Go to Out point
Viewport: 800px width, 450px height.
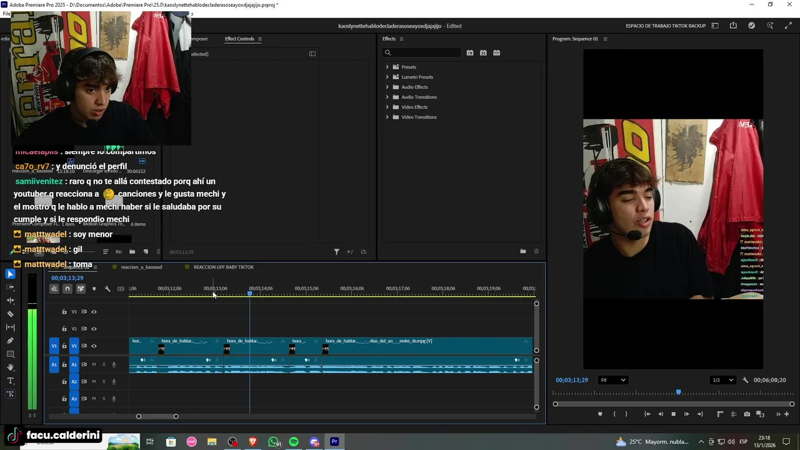click(x=700, y=414)
